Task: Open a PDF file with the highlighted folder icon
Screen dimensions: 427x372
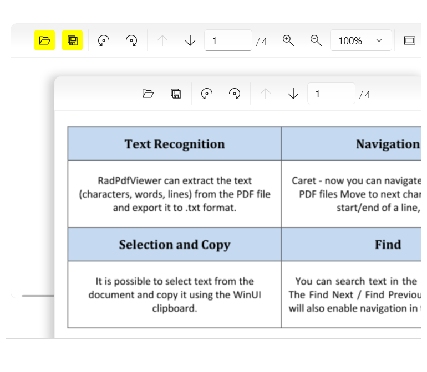Action: pyautogui.click(x=45, y=40)
